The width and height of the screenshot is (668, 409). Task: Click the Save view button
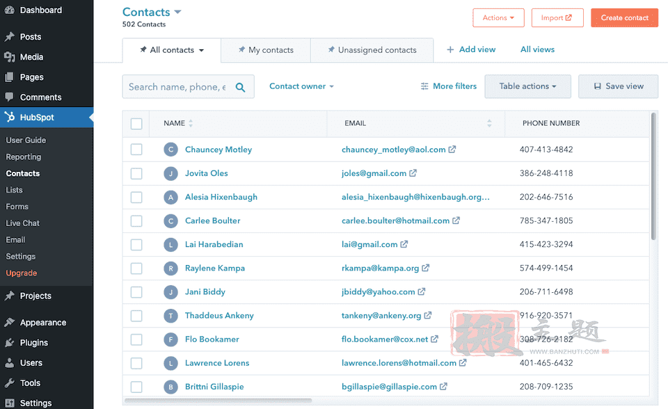pyautogui.click(x=618, y=86)
